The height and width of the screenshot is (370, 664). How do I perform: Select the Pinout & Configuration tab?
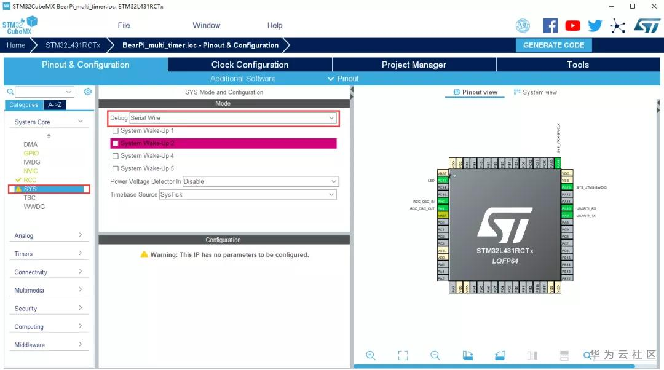pos(85,65)
